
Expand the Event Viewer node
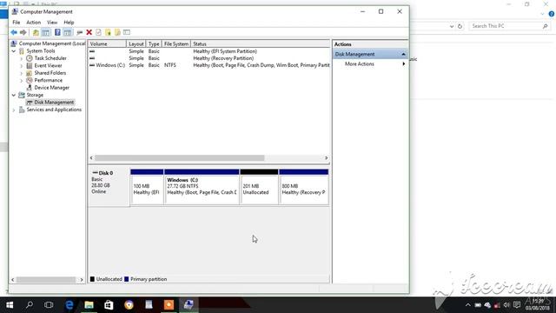click(22, 66)
